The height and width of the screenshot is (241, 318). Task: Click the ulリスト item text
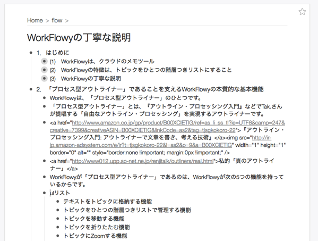[60, 193]
